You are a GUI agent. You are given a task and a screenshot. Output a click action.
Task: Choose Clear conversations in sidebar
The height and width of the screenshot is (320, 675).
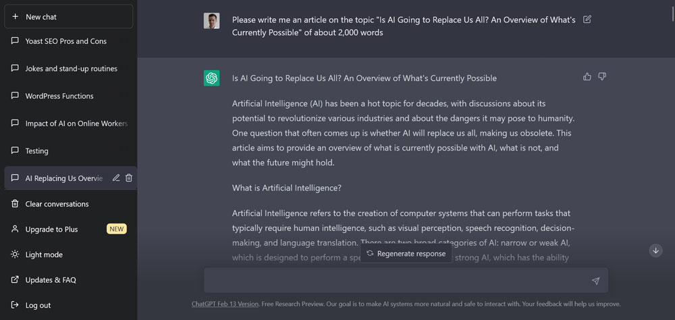[x=57, y=204]
